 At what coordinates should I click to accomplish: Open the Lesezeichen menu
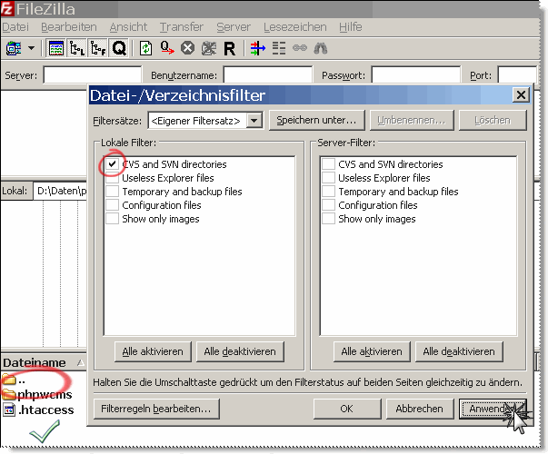295,27
